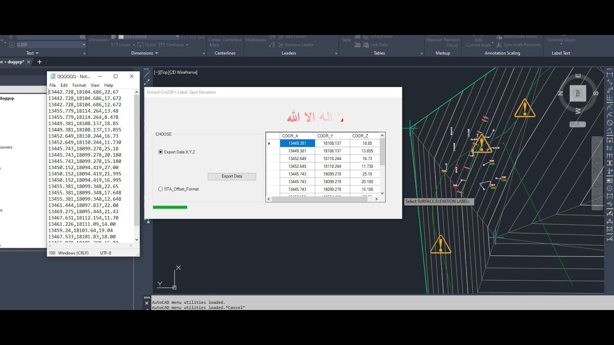Click Remove Leader in the Leaders panel
Screen dimensions: 614x345
point(295,45)
